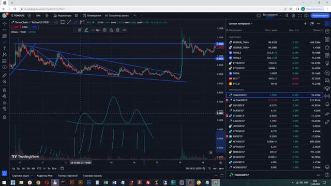Open the 30m timeframe interval selector
The image size is (331, 186).
coord(38,16)
